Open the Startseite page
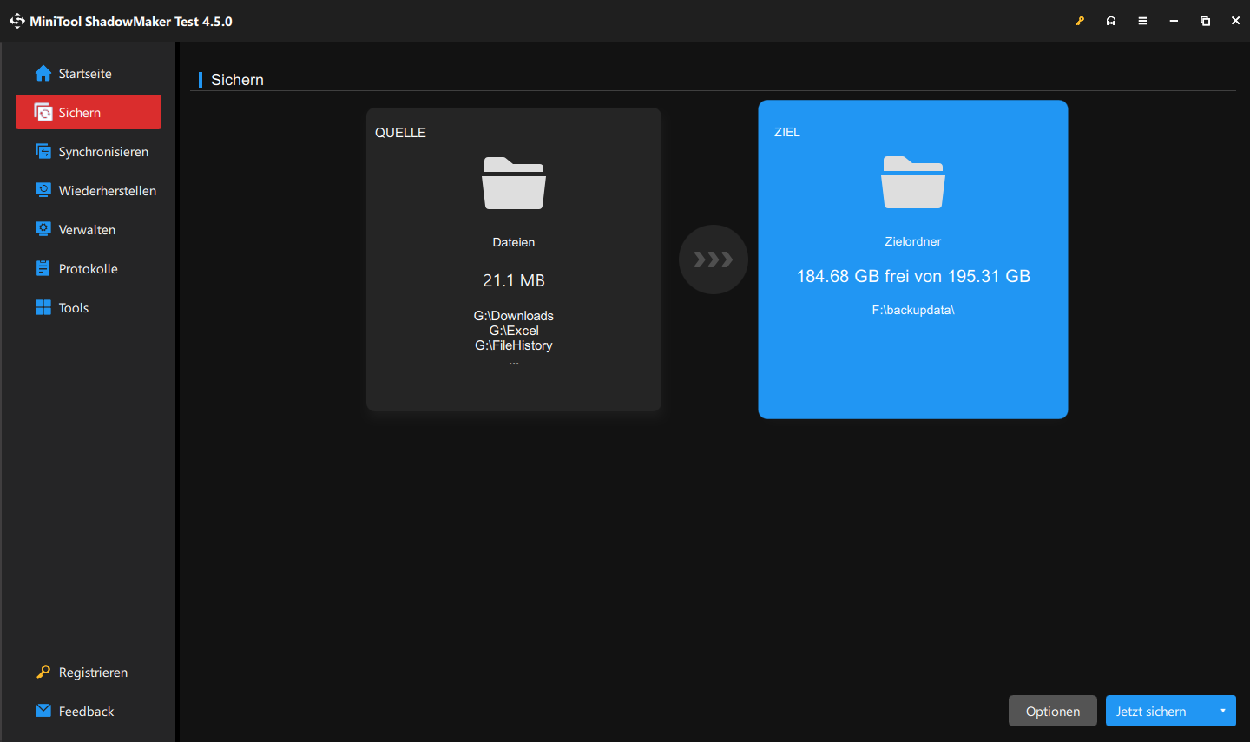This screenshot has width=1250, height=742. [x=89, y=74]
